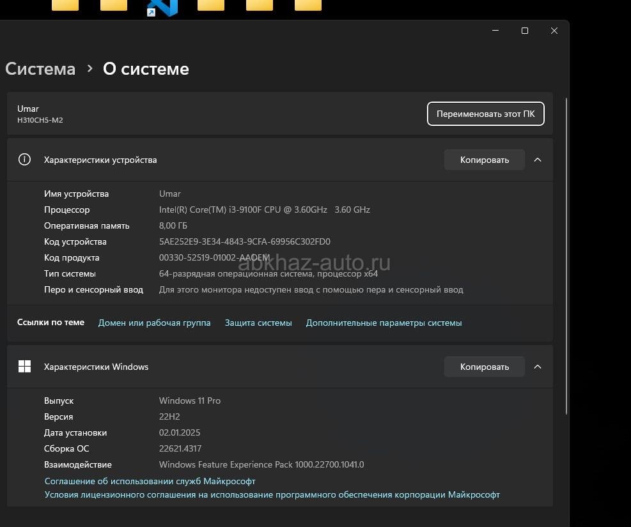Click the Windows logo beside Характеристики Windows
The height and width of the screenshot is (527, 631).
click(x=25, y=367)
